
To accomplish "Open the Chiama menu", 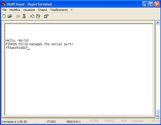I will click(x=43, y=10).
